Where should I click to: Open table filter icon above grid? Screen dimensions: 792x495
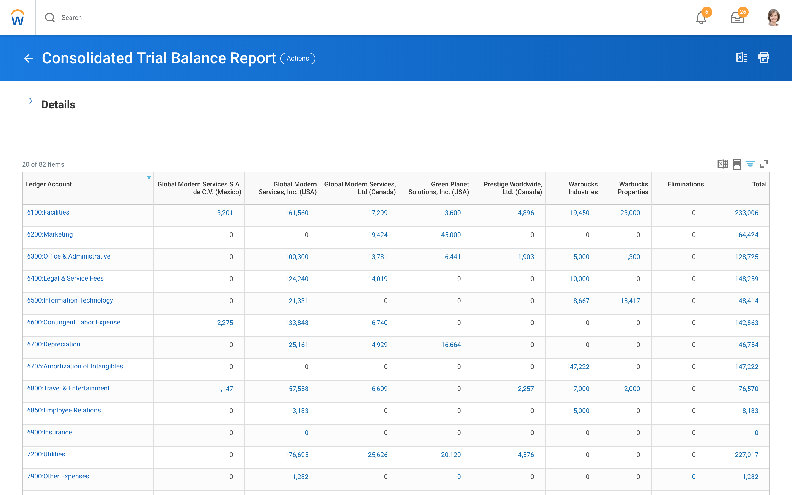click(x=750, y=164)
